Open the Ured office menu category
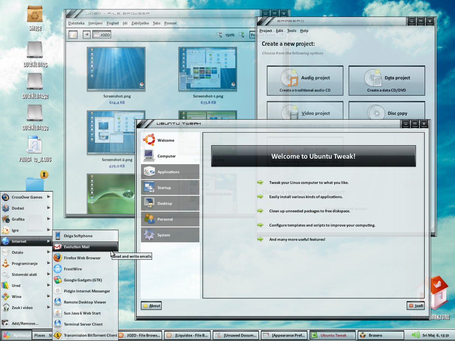Image resolution: width=455 pixels, height=341 pixels. [x=26, y=285]
